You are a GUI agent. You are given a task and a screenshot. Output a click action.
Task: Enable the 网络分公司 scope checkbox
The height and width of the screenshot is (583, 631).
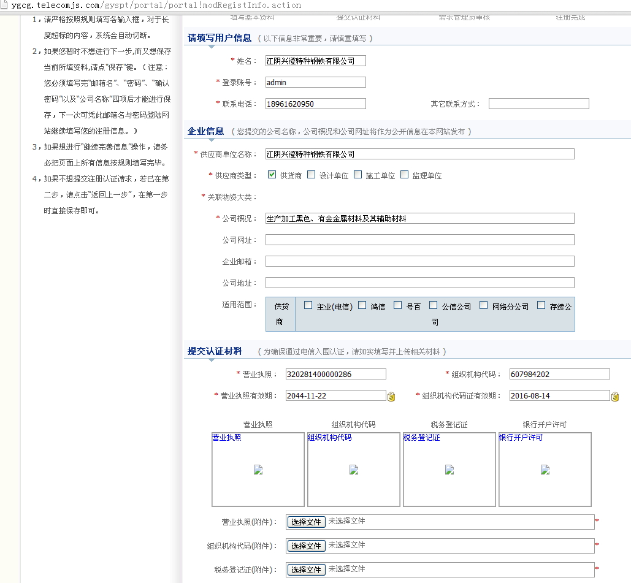(x=484, y=305)
